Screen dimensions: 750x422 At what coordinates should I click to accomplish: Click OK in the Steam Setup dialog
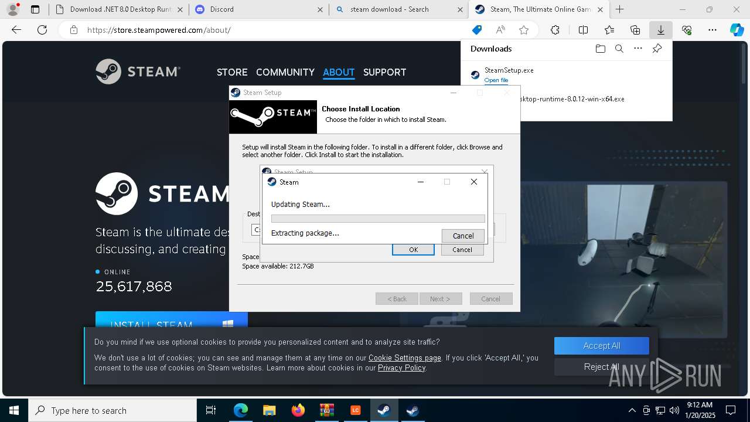[413, 250]
